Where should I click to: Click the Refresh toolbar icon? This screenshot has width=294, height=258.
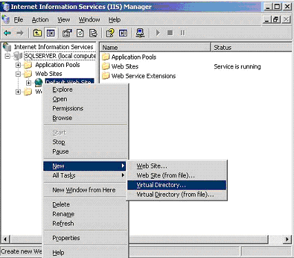point(80,33)
